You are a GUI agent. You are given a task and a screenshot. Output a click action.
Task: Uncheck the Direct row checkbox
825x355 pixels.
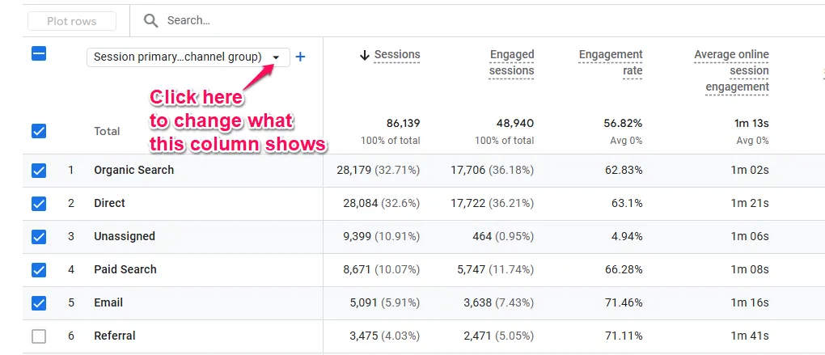pos(39,204)
